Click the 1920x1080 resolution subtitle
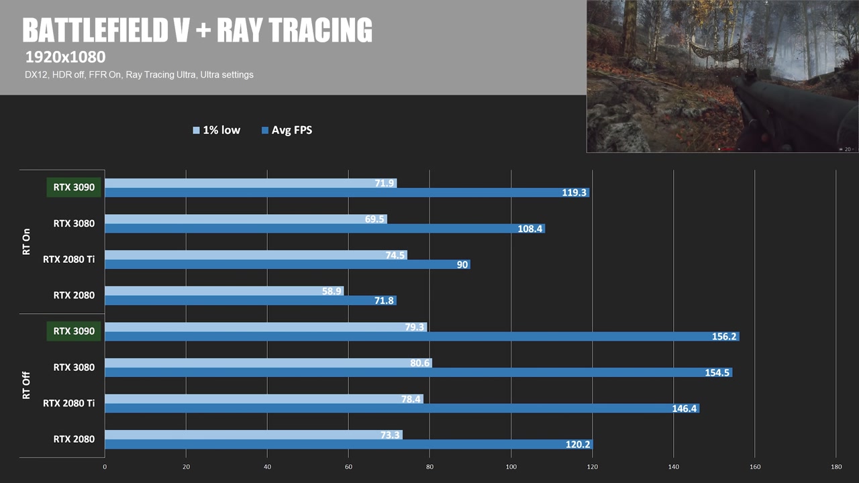 [65, 56]
